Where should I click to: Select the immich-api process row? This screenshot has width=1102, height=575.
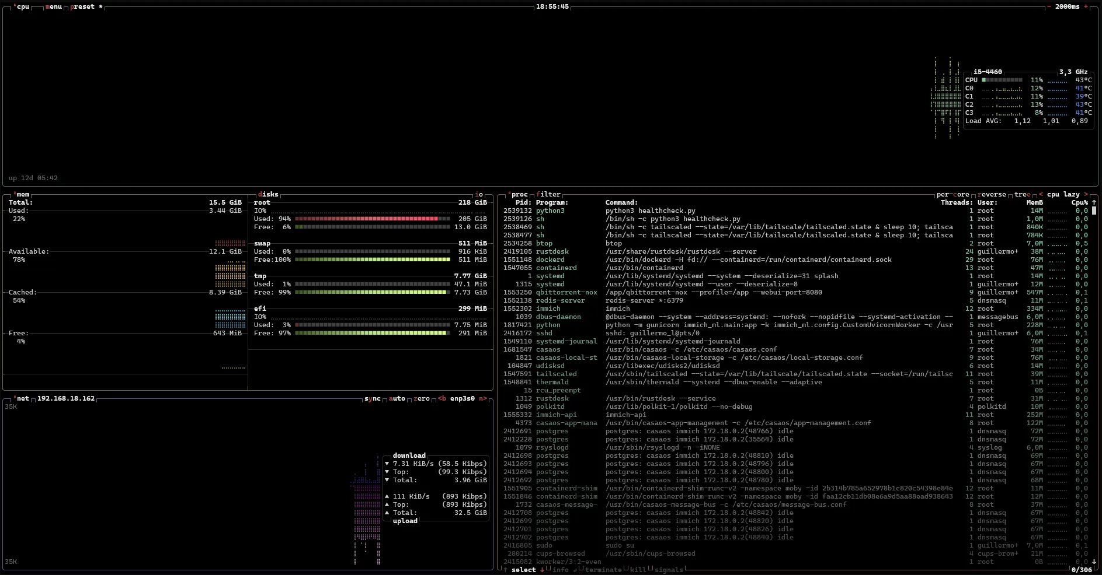pos(795,415)
